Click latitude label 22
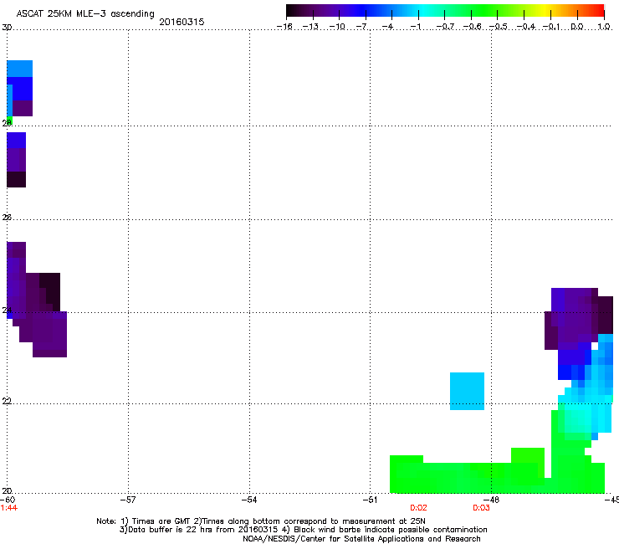Viewport: 619px width, 544px height. (x=7, y=402)
